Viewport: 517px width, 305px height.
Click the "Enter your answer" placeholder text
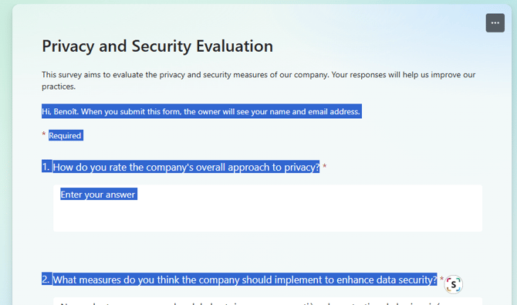point(98,195)
